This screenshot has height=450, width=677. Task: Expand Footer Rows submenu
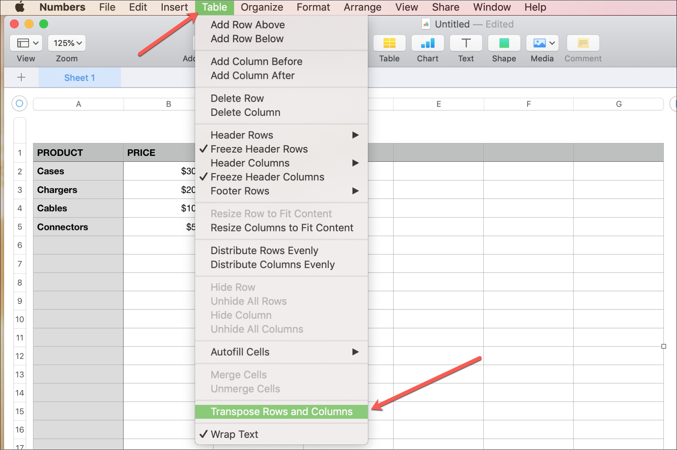282,191
